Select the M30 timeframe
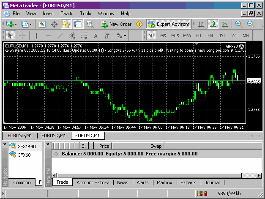 pyautogui.click(x=187, y=36)
